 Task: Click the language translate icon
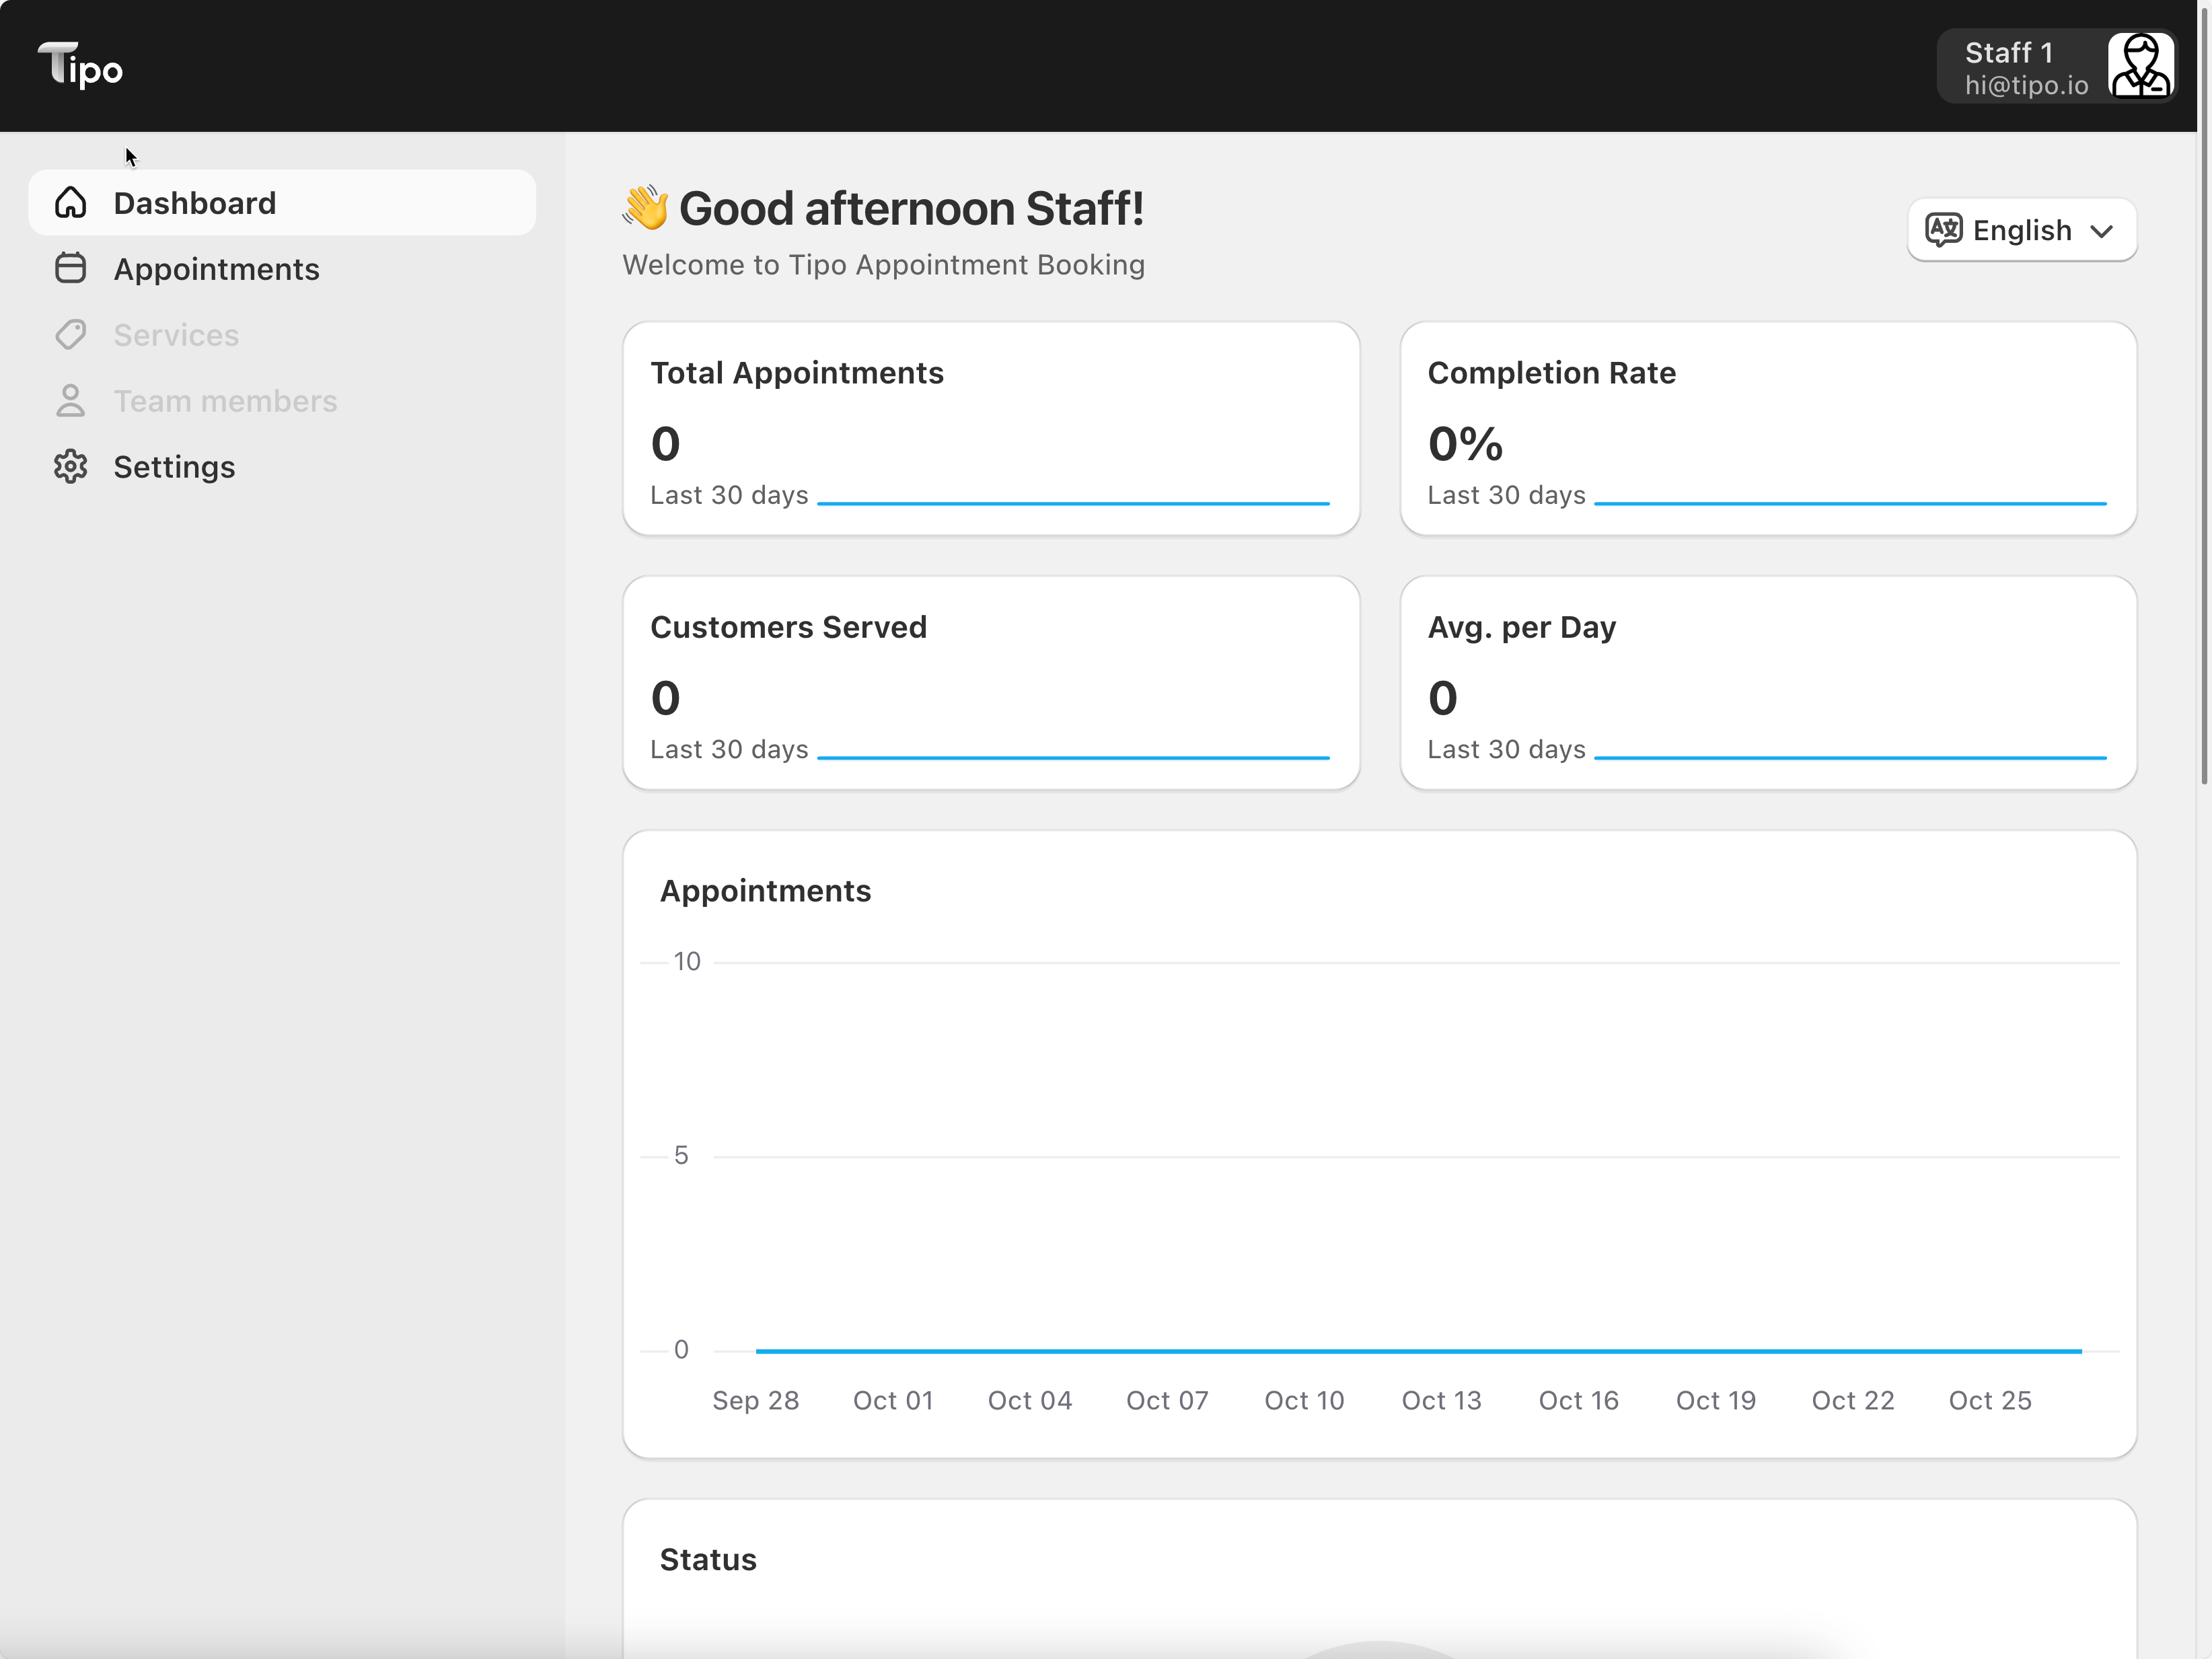[x=1943, y=230]
